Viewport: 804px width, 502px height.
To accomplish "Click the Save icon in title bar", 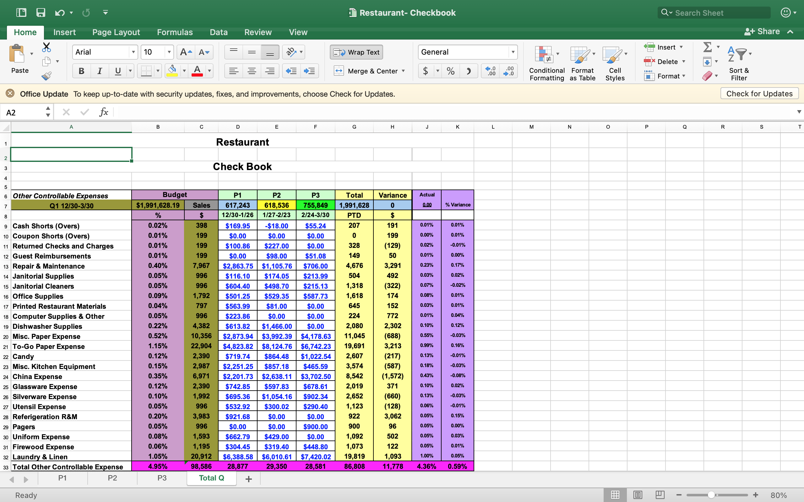I will 41,13.
